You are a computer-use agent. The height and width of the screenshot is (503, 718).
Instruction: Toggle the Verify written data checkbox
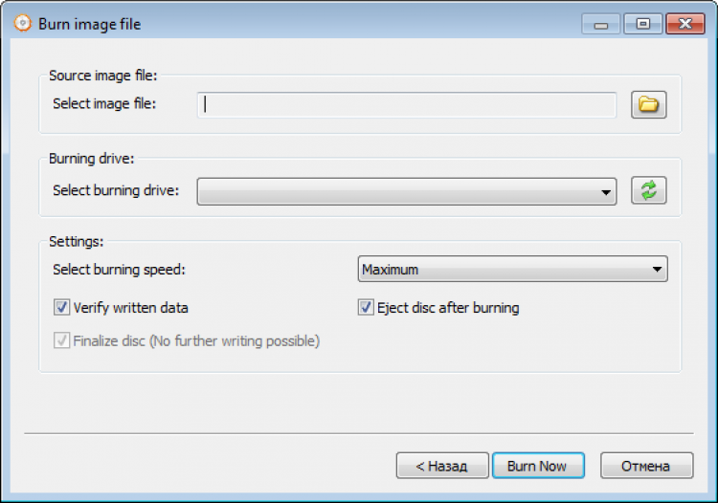pos(63,308)
